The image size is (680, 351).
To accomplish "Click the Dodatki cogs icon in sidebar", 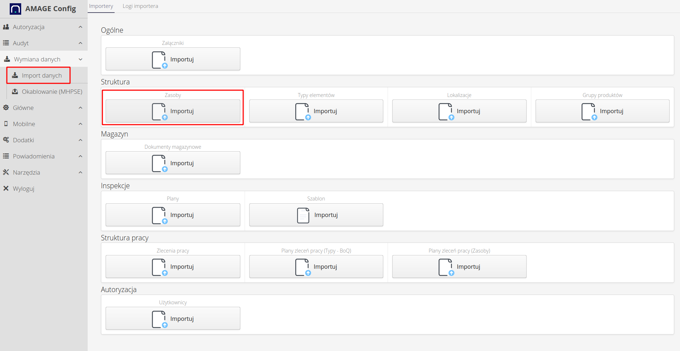I will pyautogui.click(x=6, y=140).
